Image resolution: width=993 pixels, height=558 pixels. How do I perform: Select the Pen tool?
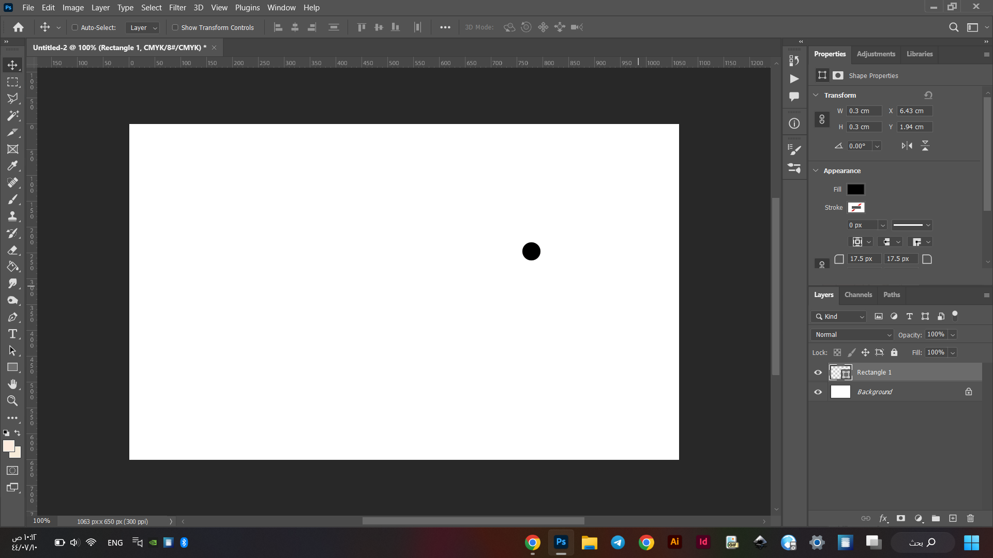pyautogui.click(x=12, y=317)
